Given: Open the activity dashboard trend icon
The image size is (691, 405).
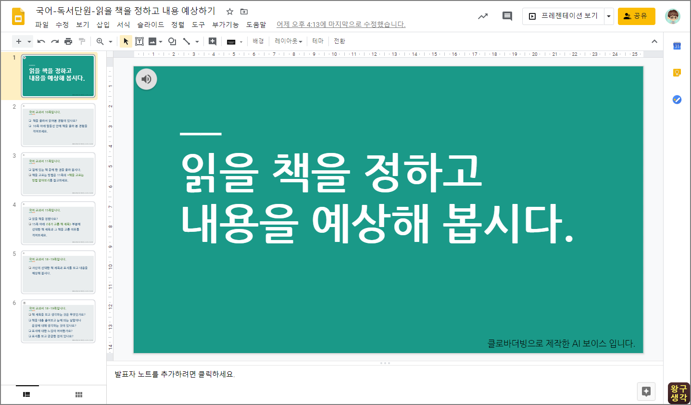Looking at the screenshot, I should click(x=483, y=16).
